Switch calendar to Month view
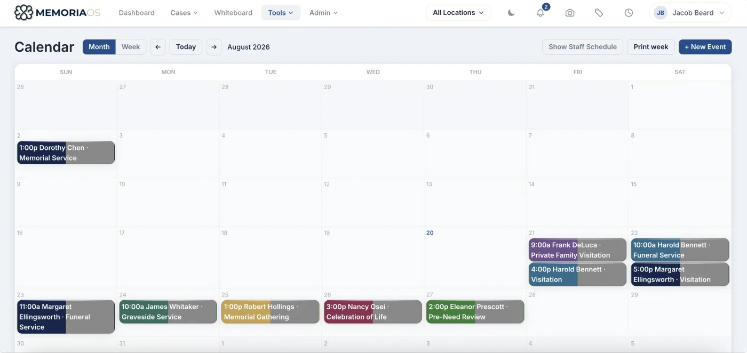This screenshot has width=747, height=353. pos(99,47)
